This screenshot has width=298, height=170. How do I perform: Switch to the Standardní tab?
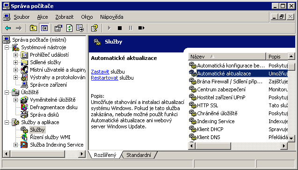click(139, 155)
